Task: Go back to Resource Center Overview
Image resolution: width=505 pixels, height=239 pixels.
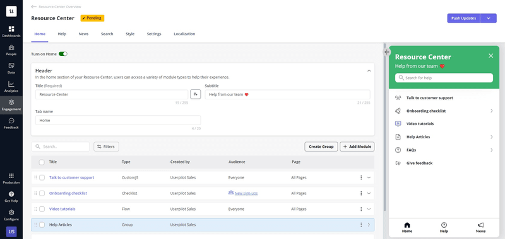Action: point(56,7)
